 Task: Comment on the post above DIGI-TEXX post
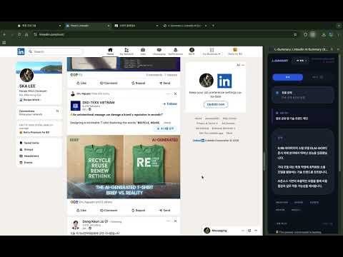coord(109,83)
